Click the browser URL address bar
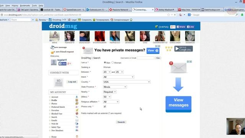The image size is (245, 138). click(84, 15)
